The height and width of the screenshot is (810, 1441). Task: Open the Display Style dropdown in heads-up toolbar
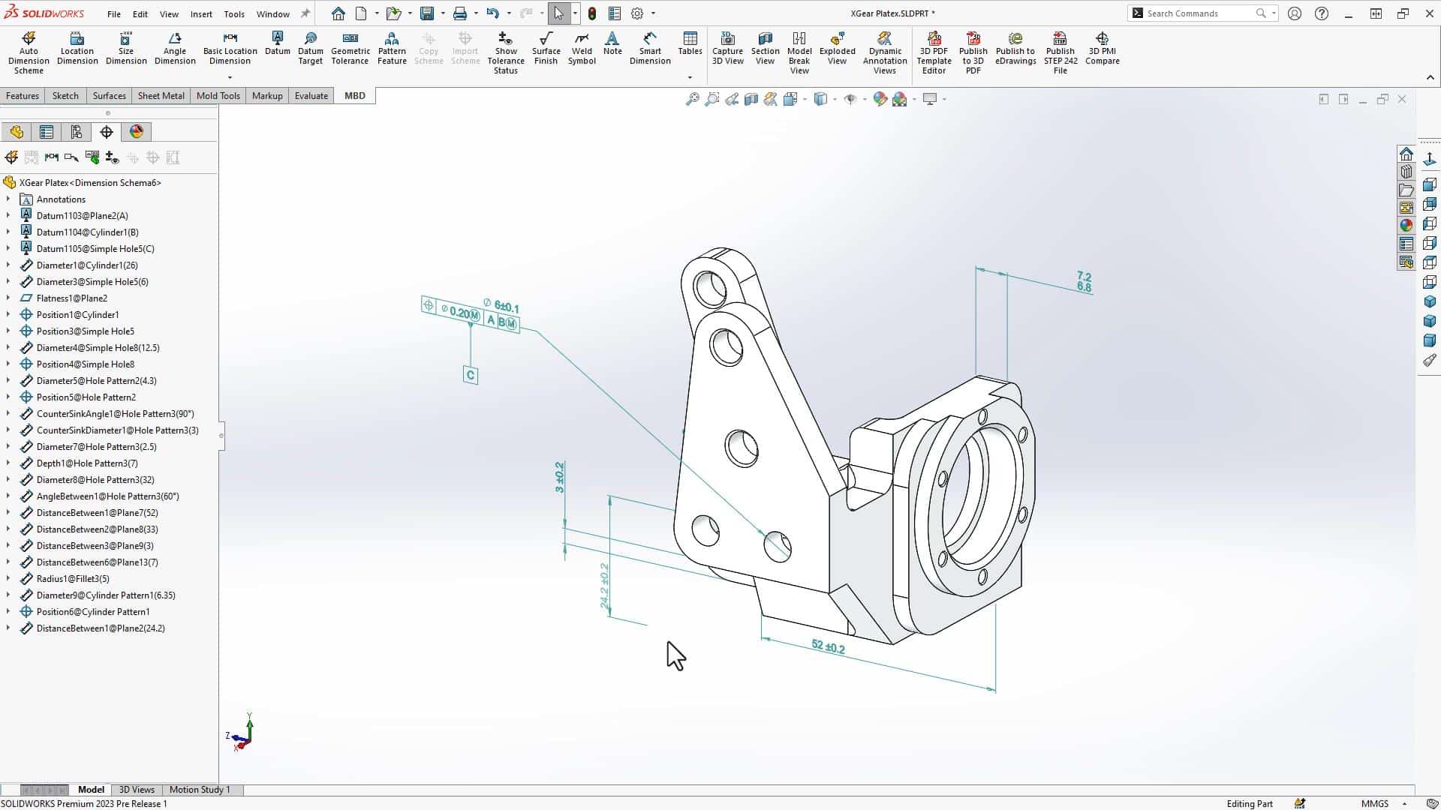[x=833, y=98]
